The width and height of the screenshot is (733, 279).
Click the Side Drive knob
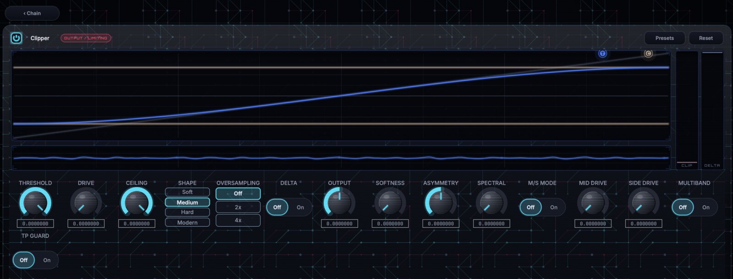pyautogui.click(x=644, y=202)
